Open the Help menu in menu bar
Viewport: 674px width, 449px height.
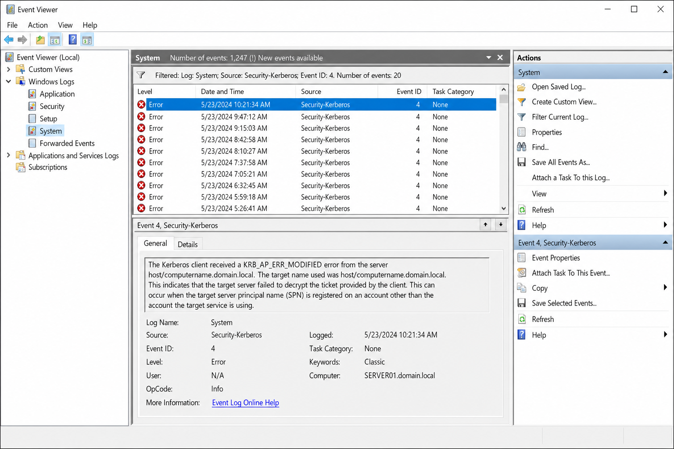[x=90, y=25]
